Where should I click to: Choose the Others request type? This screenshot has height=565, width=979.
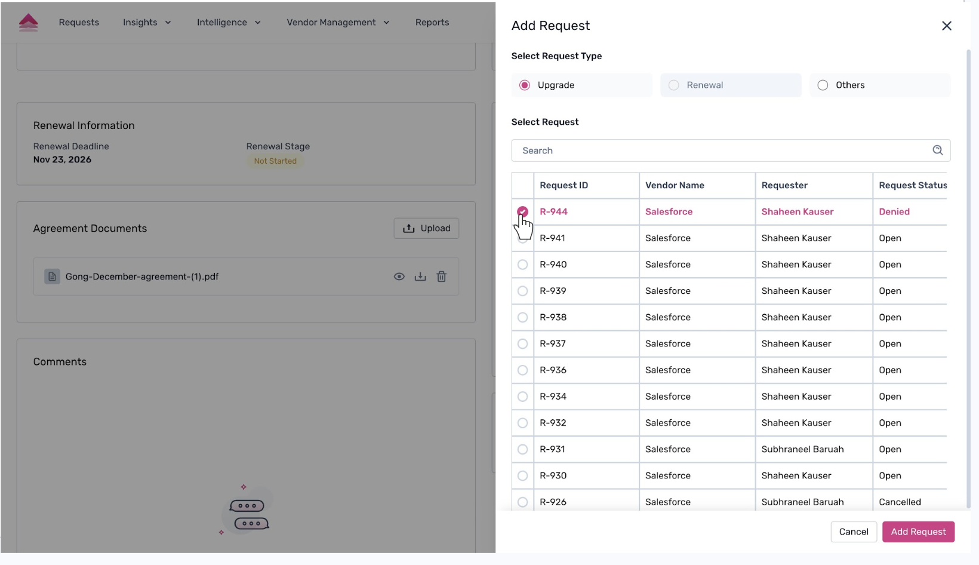[823, 85]
